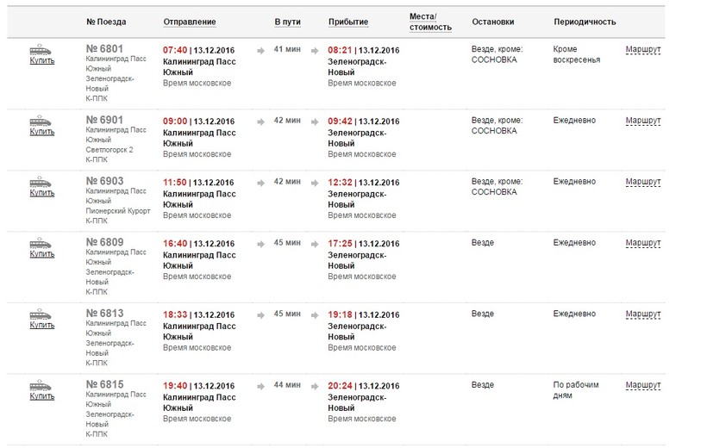Select the train icon beside train 6903
This screenshot has height=448, width=707.
41,182
